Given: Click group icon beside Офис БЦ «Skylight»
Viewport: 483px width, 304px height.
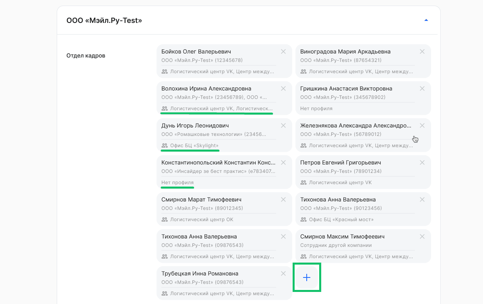Looking at the screenshot, I should (164, 146).
